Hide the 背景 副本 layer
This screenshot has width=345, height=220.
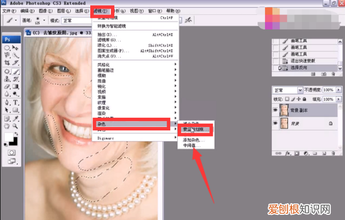pyautogui.click(x=275, y=110)
